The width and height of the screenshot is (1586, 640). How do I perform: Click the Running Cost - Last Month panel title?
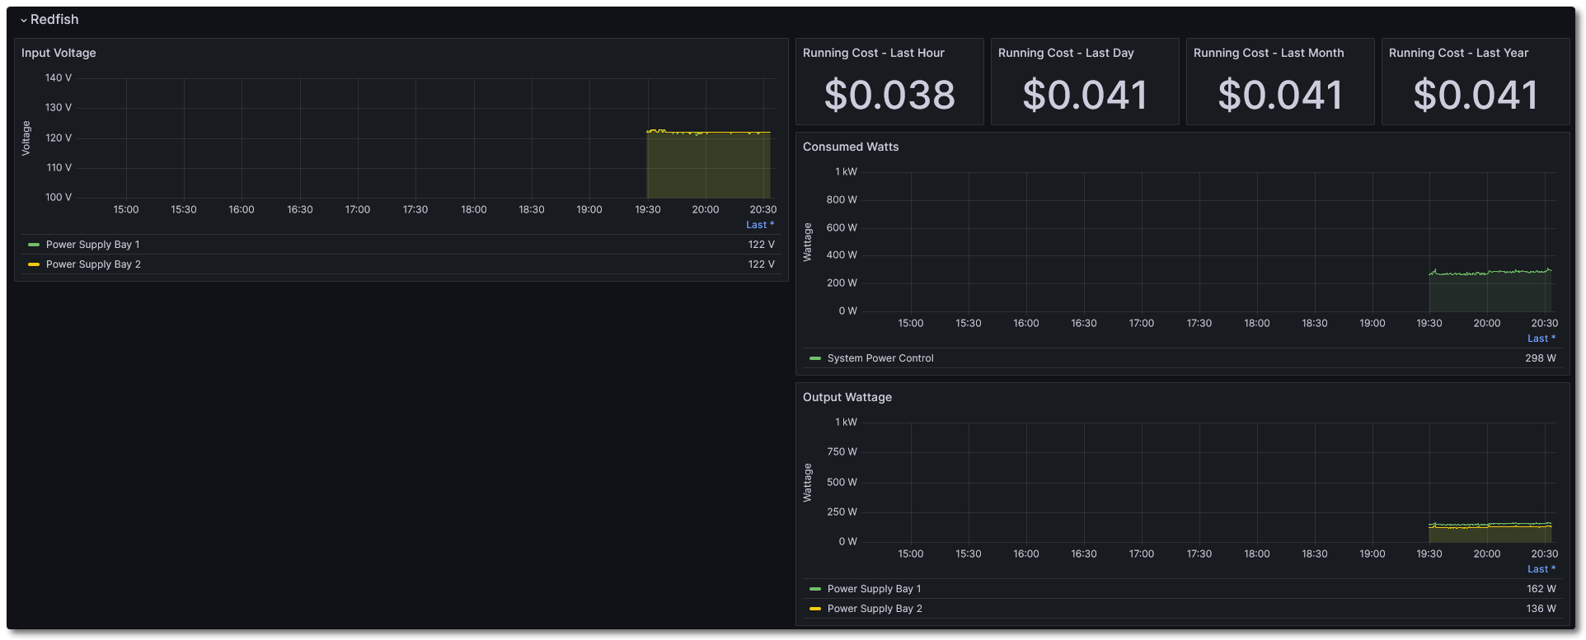click(1268, 53)
